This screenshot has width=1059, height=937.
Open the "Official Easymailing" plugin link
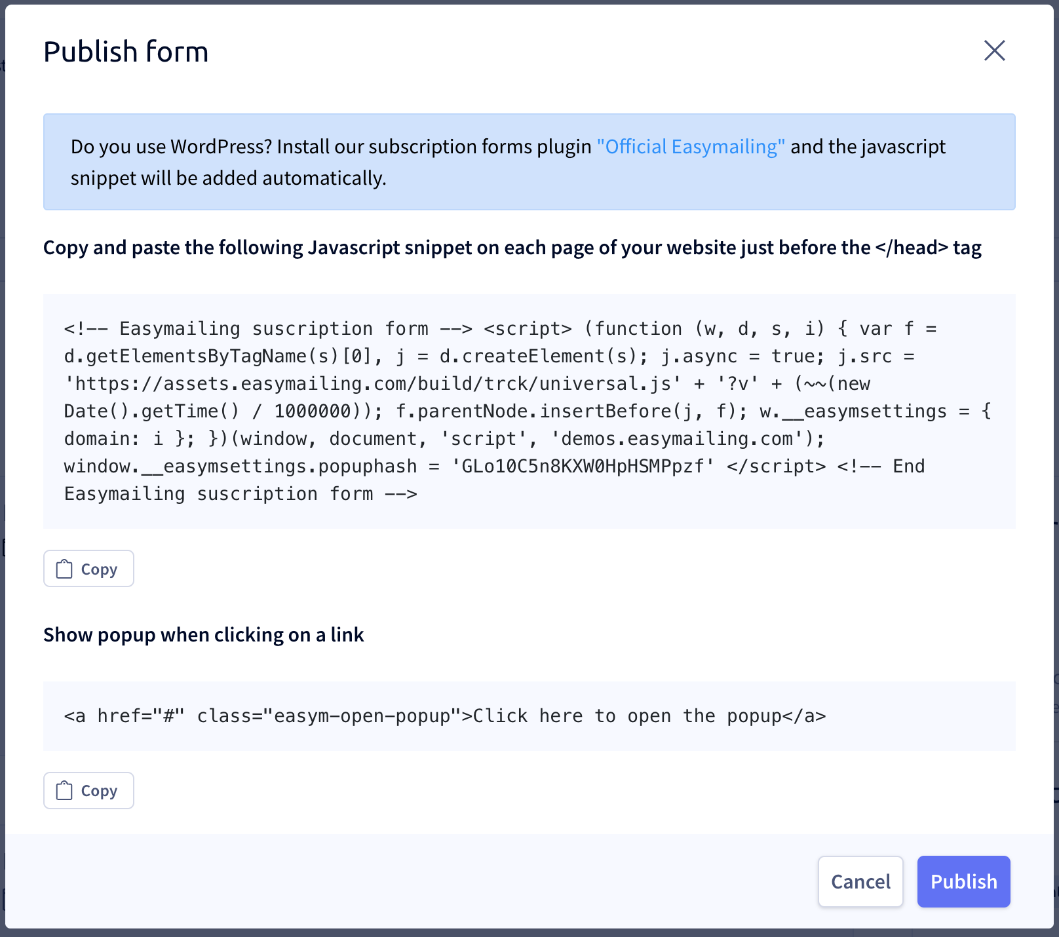coord(691,146)
